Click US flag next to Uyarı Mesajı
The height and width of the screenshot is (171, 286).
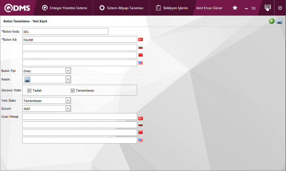click(141, 140)
